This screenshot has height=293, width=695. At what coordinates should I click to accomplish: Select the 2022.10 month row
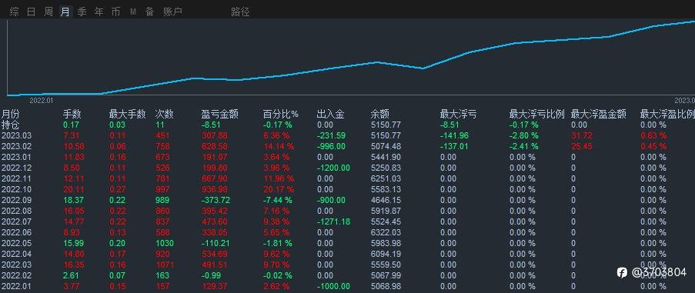coord(348,189)
